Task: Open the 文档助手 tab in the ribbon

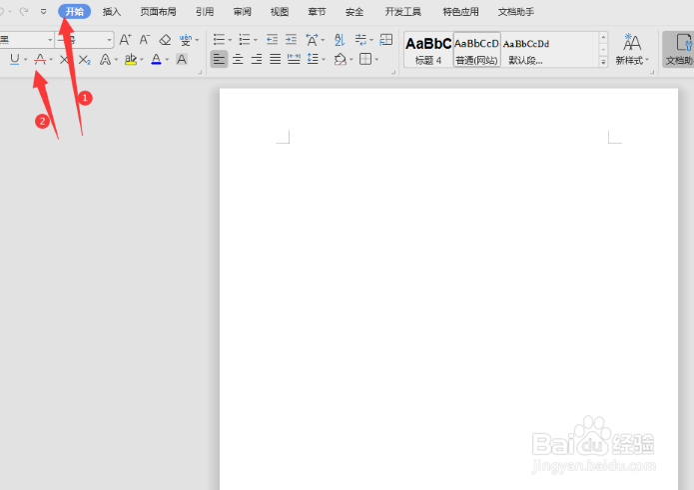Action: pos(516,12)
